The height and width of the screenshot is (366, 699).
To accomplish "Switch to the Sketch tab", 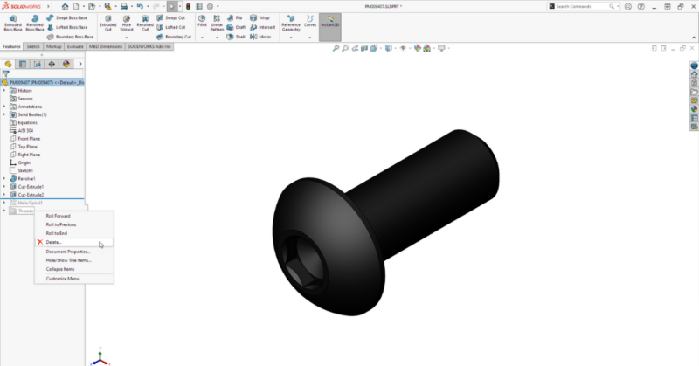I will point(33,46).
